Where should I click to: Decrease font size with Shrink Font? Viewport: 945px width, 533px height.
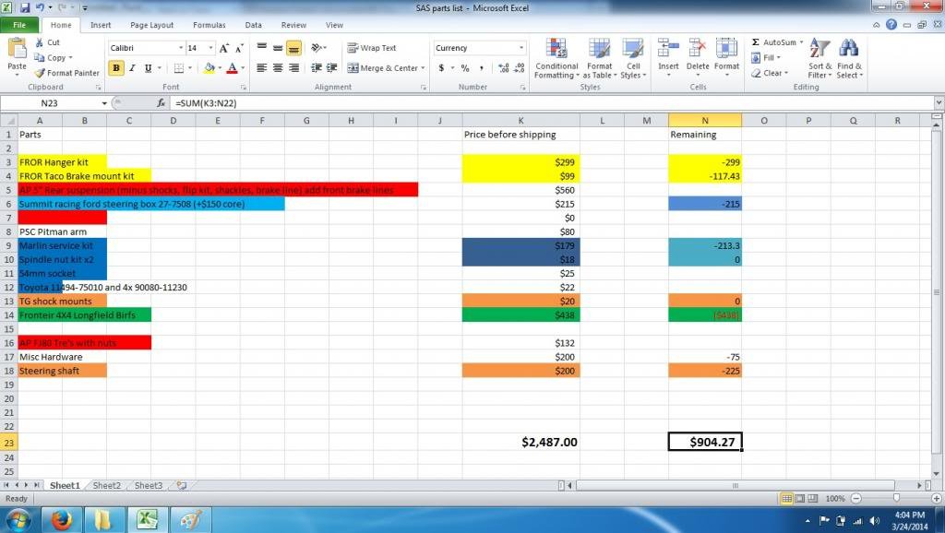pos(239,48)
